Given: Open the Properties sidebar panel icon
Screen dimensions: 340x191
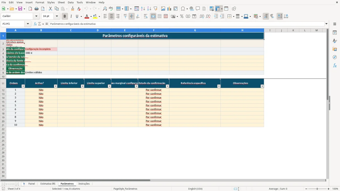Looking at the screenshot, I should point(335,33).
